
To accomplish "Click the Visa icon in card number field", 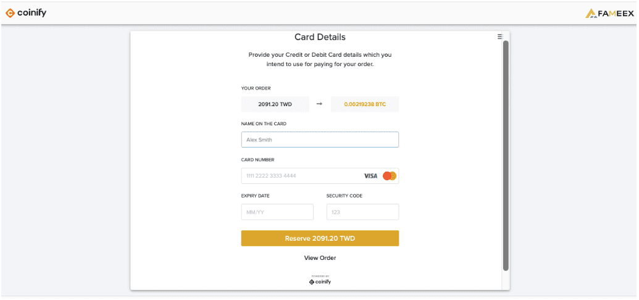I will point(370,176).
